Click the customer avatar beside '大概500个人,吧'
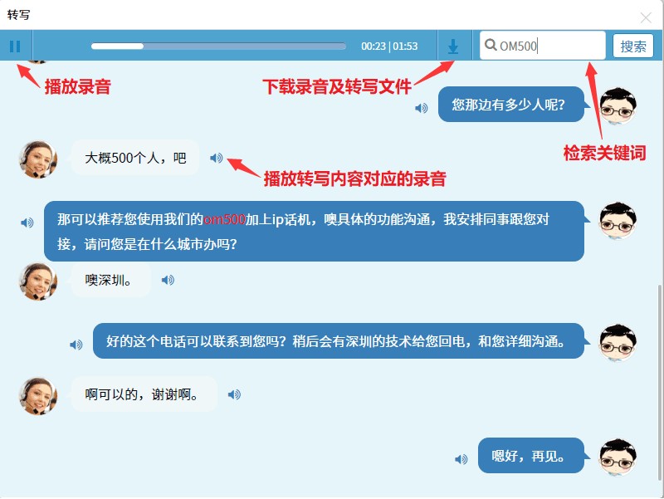 (x=38, y=159)
